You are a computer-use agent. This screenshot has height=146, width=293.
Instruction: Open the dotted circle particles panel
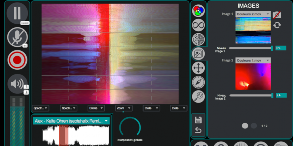[x=198, y=39]
